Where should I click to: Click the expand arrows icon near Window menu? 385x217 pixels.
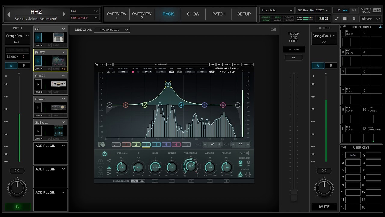click(337, 19)
